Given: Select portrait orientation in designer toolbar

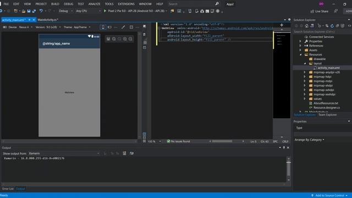Looking at the screenshot, I should [x=103, y=27].
